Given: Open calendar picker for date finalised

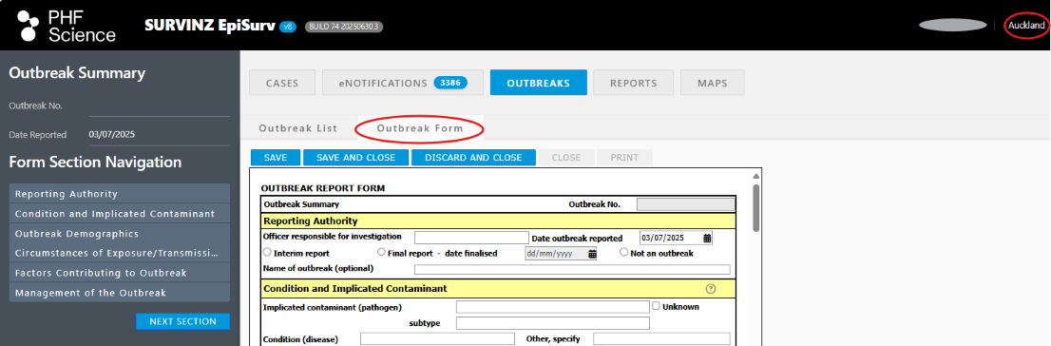Looking at the screenshot, I should coord(592,254).
